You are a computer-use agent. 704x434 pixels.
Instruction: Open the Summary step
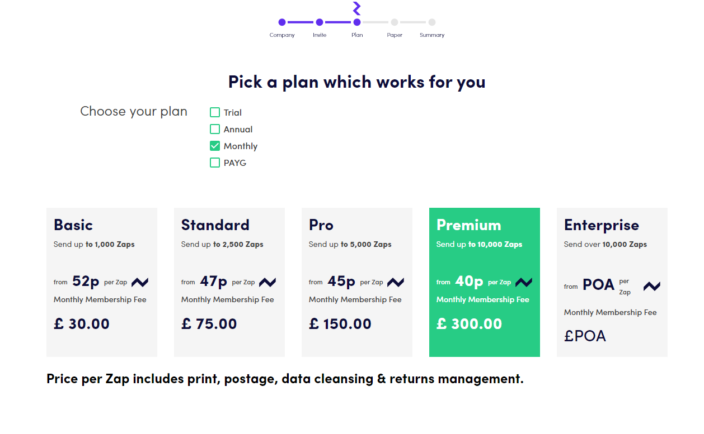432,22
